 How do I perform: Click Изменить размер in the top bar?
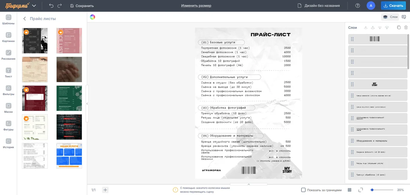(x=196, y=6)
